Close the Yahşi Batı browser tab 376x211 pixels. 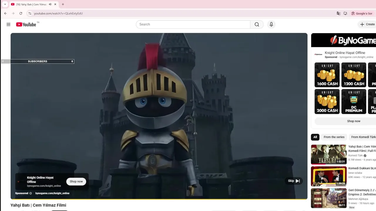point(55,4)
